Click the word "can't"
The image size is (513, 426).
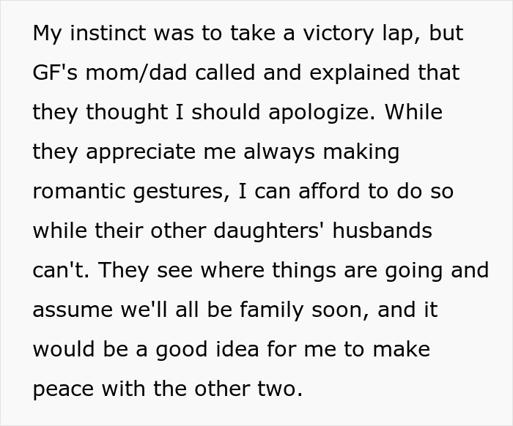[59, 271]
